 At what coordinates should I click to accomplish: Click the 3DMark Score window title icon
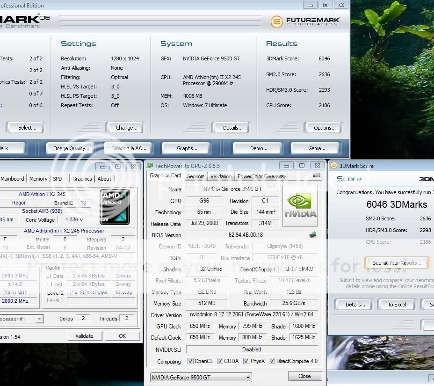(334, 166)
